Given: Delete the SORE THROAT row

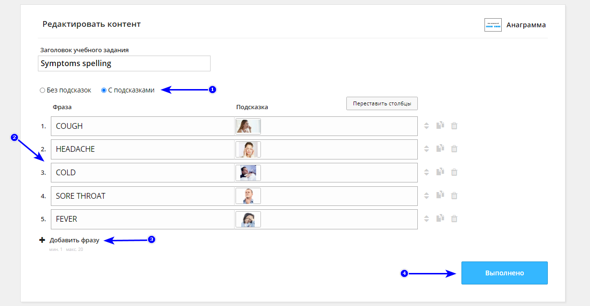Looking at the screenshot, I should tap(454, 195).
